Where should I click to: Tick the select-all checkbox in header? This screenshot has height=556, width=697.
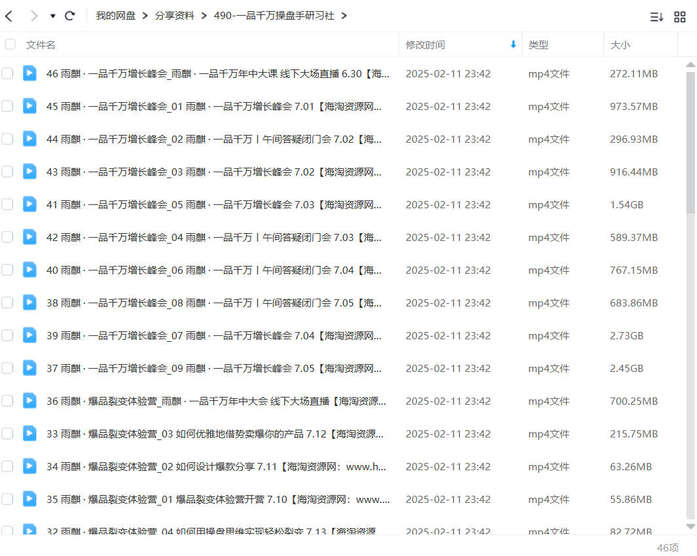[10, 45]
